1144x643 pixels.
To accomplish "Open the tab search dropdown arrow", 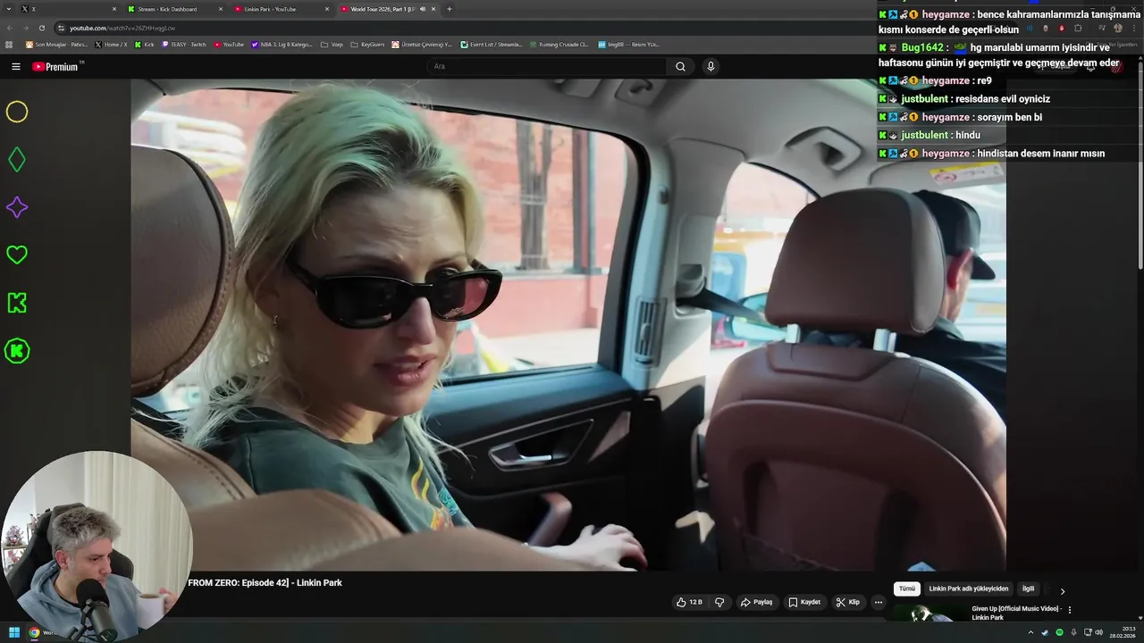I will click(x=9, y=9).
